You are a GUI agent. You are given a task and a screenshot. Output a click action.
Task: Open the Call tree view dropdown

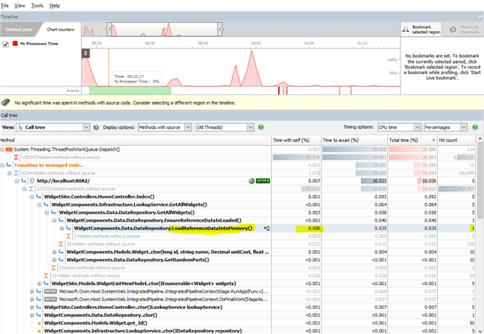click(53, 126)
